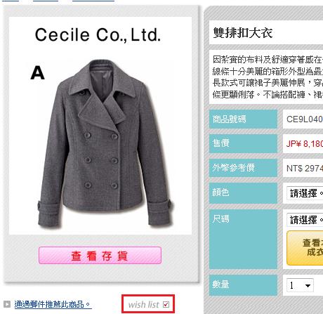Toggle the wish list checkbox
The height and width of the screenshot is (314, 323).
[x=166, y=304]
